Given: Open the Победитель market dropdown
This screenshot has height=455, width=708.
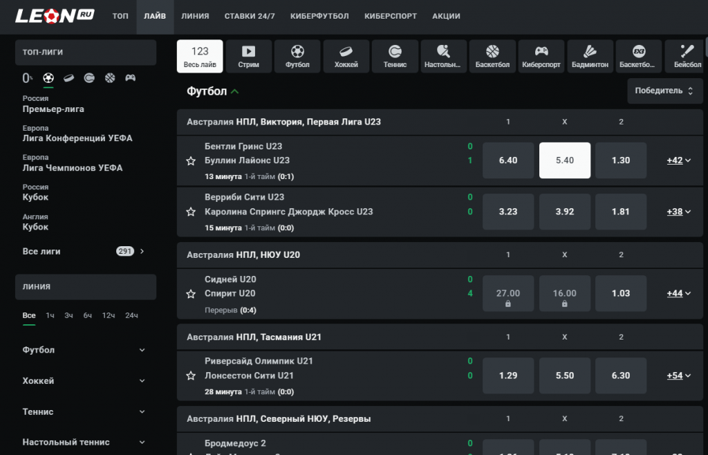Looking at the screenshot, I should tap(664, 91).
